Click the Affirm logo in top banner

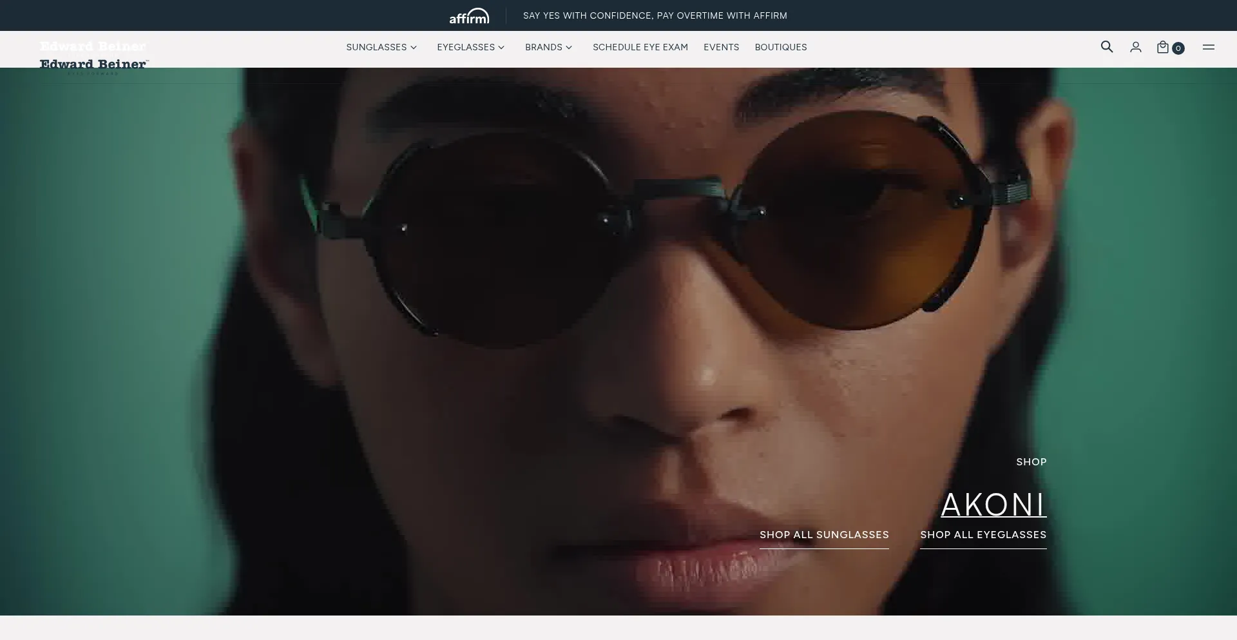click(469, 15)
